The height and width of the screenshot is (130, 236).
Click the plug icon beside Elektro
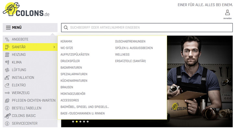click(7, 85)
